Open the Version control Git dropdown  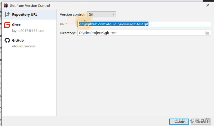point(102,14)
